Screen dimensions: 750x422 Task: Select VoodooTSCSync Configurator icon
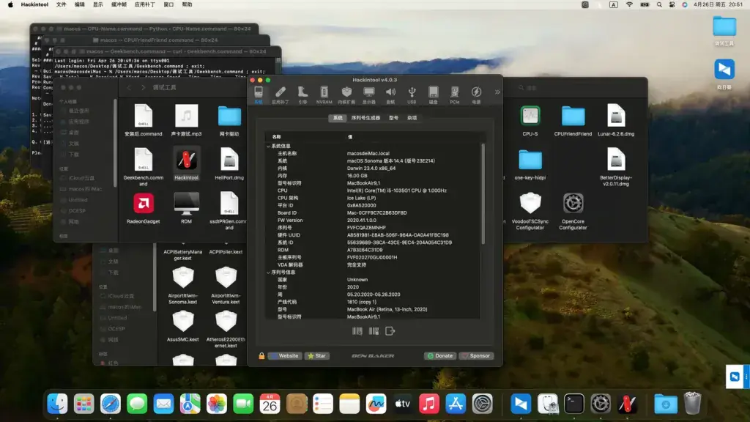[x=530, y=211]
